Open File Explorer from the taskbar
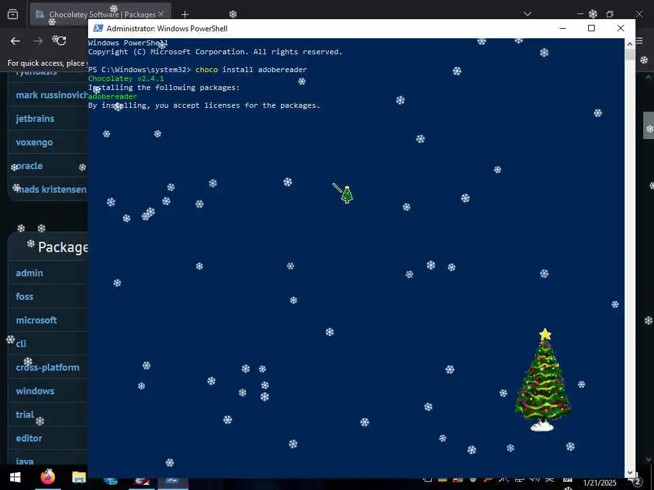Screen dimensions: 654x490 (x=79, y=477)
